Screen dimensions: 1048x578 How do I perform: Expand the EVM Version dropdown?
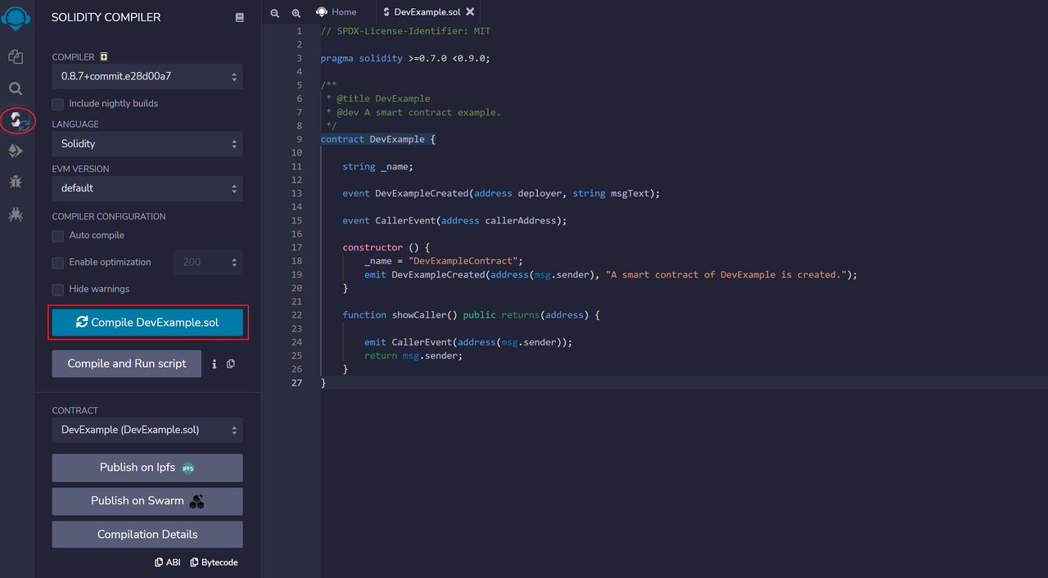coord(147,187)
